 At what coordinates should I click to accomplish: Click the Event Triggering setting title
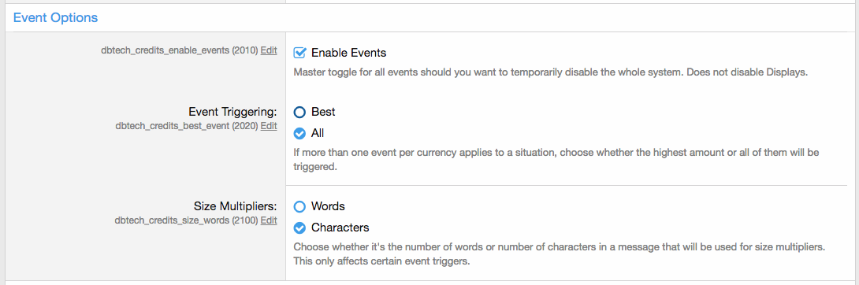tap(232, 112)
